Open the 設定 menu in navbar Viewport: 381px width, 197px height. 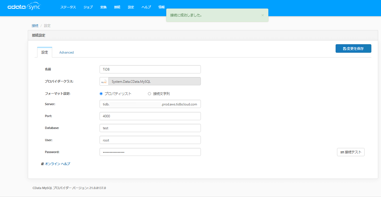coord(131,7)
